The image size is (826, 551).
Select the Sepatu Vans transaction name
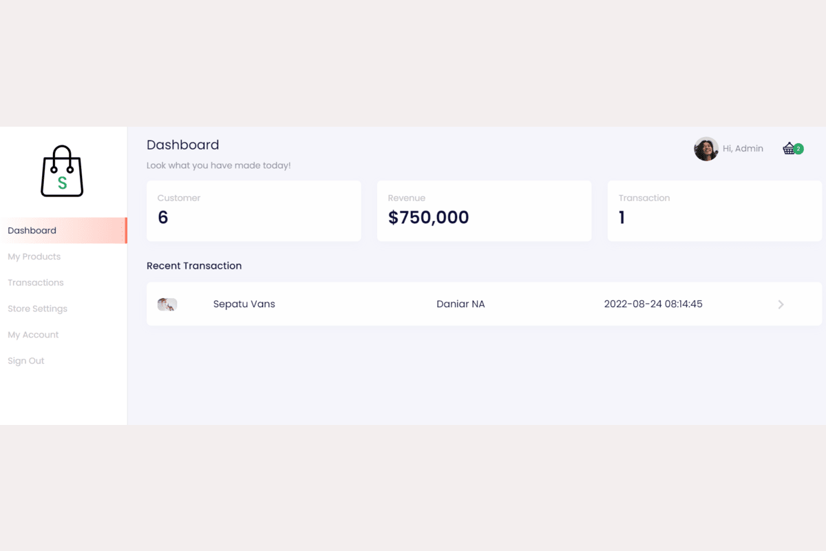244,304
